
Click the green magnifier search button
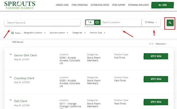click(x=170, y=23)
